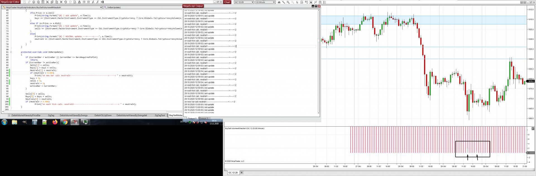The image size is (536, 176).
Task: Switch to the DeltaVOLUpDown editor tab
Action: [x=103, y=115]
